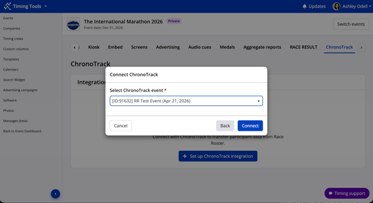Viewport: 373px width, 203px height.
Task: Go to Advertising campaigns
Action: coord(20,90)
